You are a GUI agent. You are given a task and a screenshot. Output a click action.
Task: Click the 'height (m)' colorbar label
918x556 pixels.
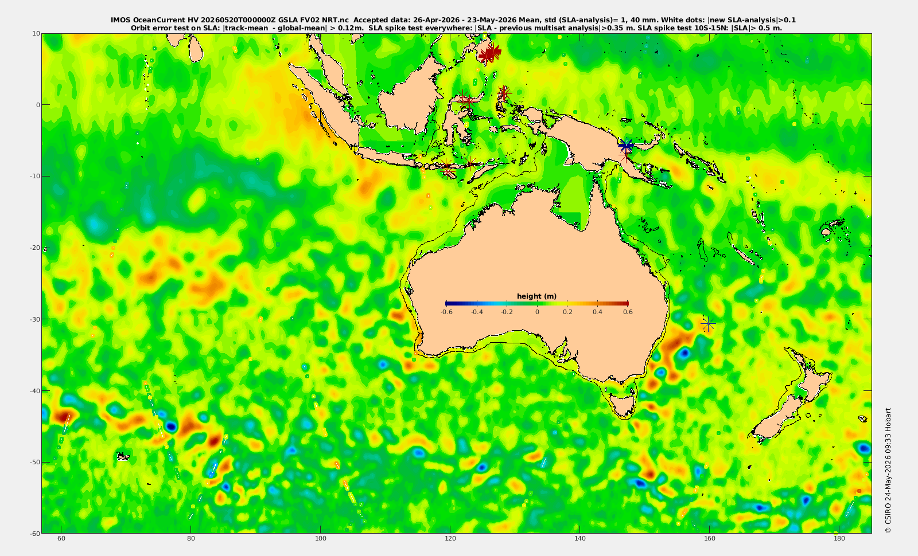tap(537, 296)
